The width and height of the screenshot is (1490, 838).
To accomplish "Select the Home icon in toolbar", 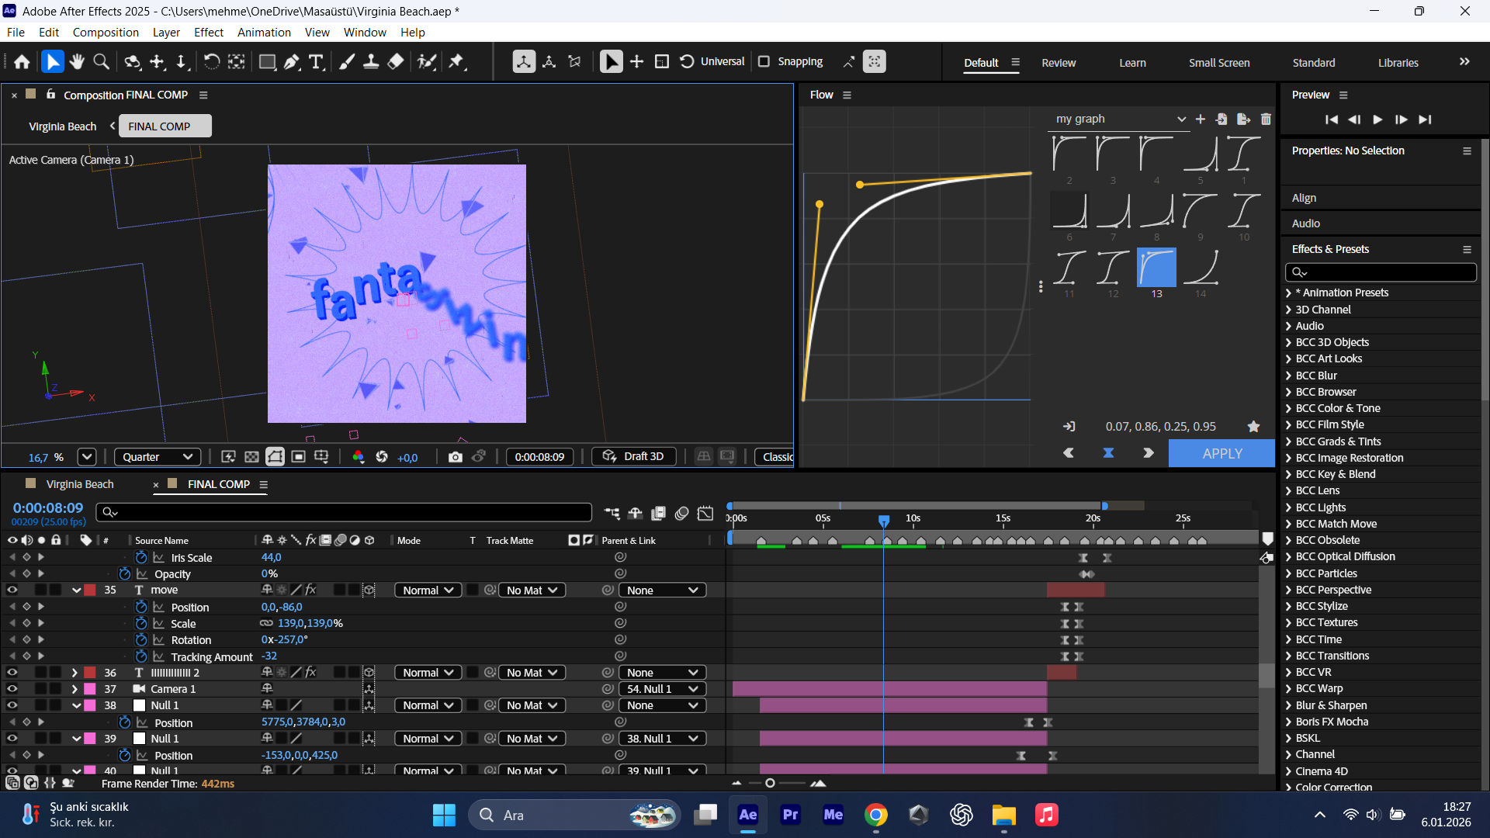I will click(x=22, y=62).
